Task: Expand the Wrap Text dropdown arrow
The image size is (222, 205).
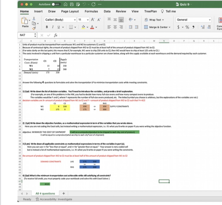Action: [163, 20]
